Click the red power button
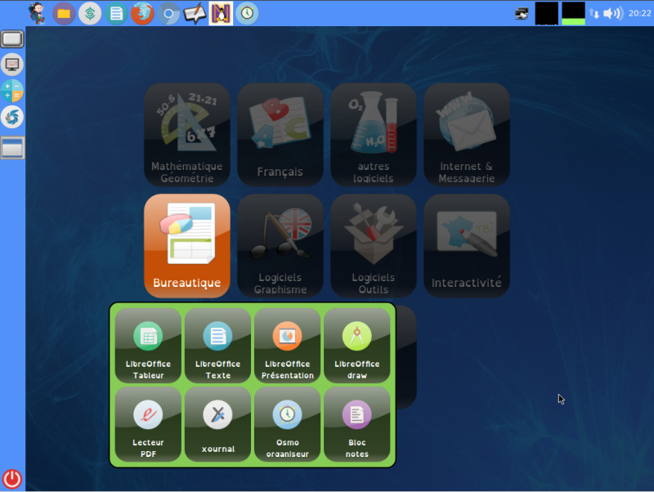Screen dimensions: 654x492 (x=12, y=479)
